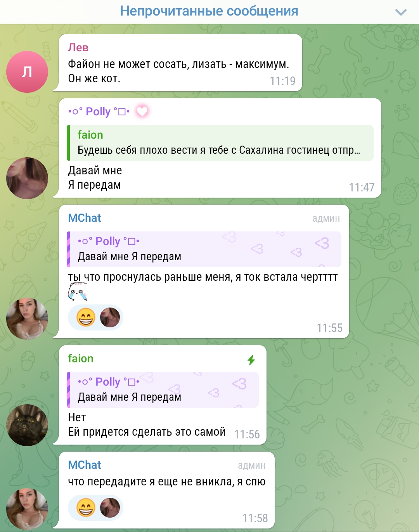Screen dimensions: 419x532
Task: Open the quoted Polly message in faion's reply
Action: pyautogui.click(x=163, y=390)
